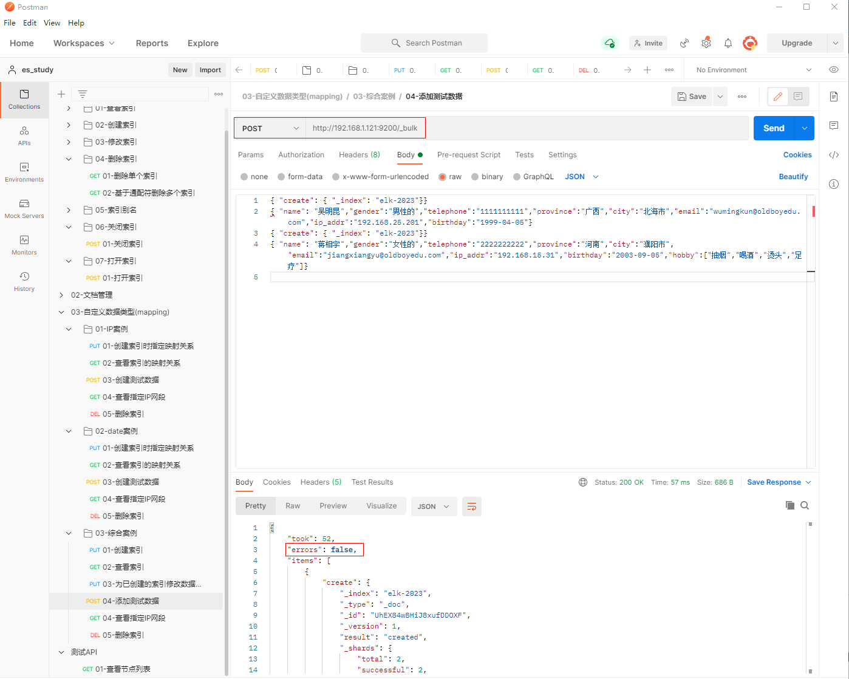Click the Search Postman field
849x679 pixels.
click(x=424, y=43)
